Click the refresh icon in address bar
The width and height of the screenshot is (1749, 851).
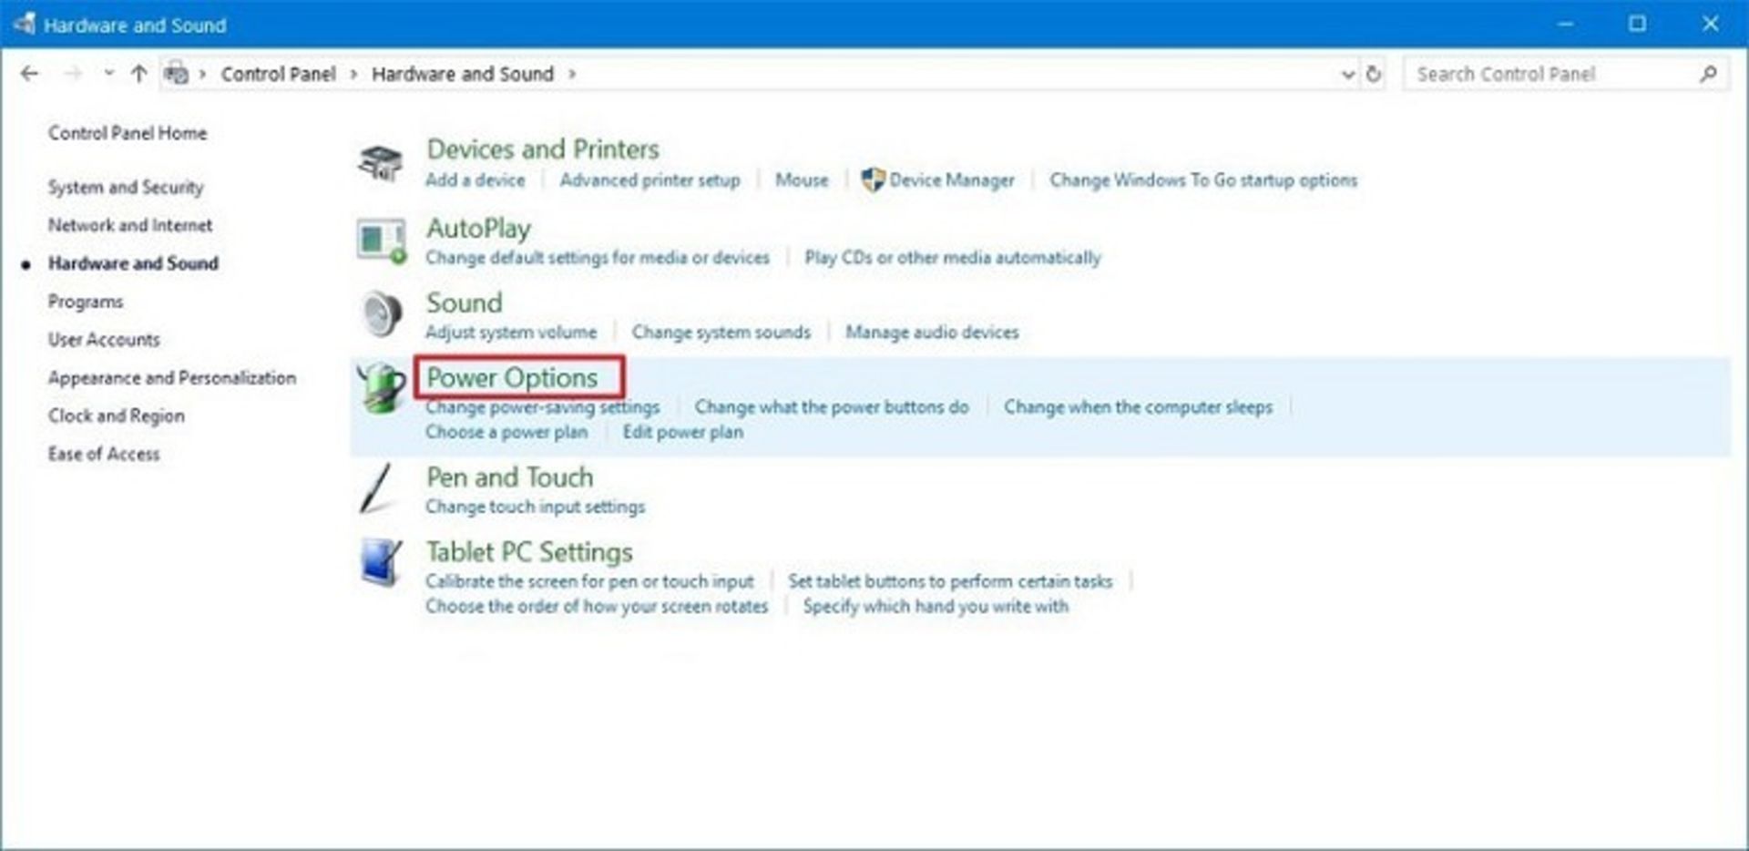1374,75
